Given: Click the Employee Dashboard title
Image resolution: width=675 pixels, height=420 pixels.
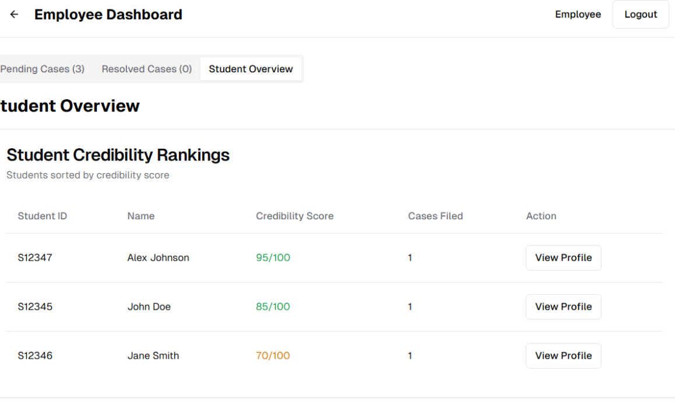Looking at the screenshot, I should 108,15.
